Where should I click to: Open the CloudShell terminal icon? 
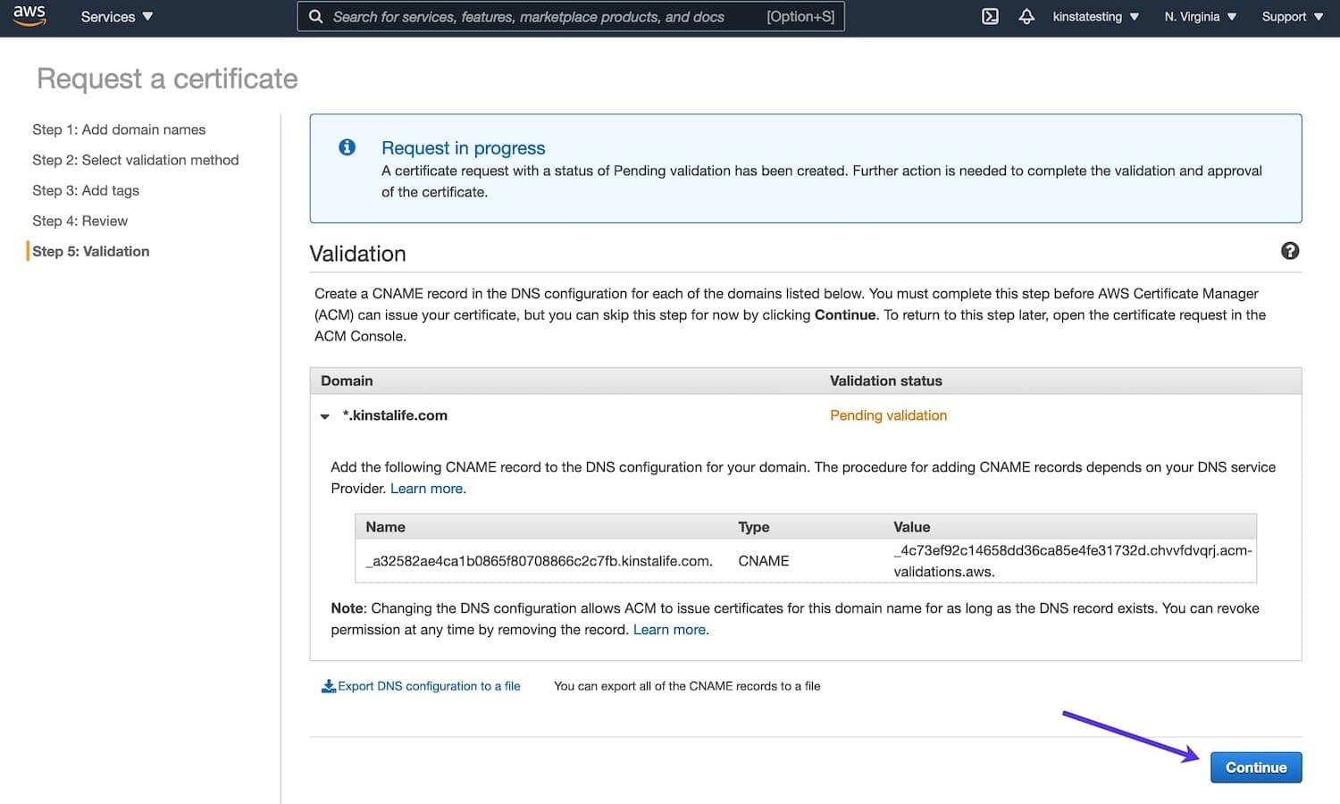(x=990, y=15)
